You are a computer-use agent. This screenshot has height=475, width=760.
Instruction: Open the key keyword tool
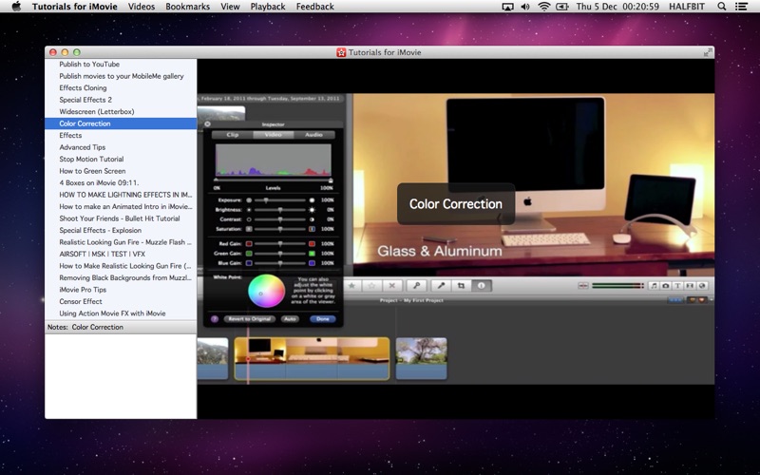click(x=416, y=286)
